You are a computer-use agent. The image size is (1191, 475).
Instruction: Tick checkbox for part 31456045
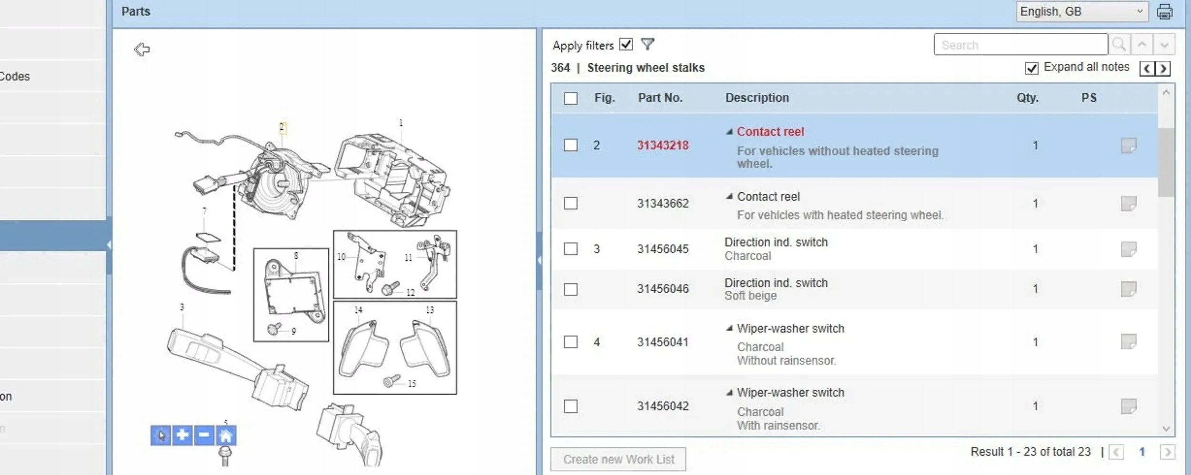[x=570, y=249]
